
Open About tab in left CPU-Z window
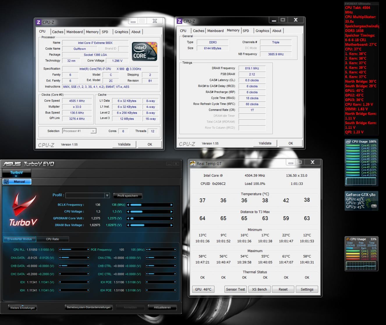pos(136,32)
